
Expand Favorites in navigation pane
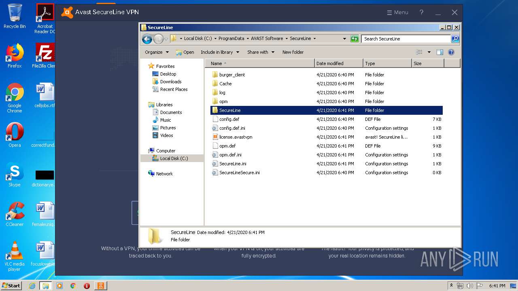pyautogui.click(x=165, y=66)
